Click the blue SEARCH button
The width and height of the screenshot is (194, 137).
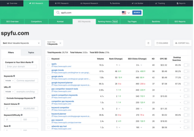tap(137, 13)
